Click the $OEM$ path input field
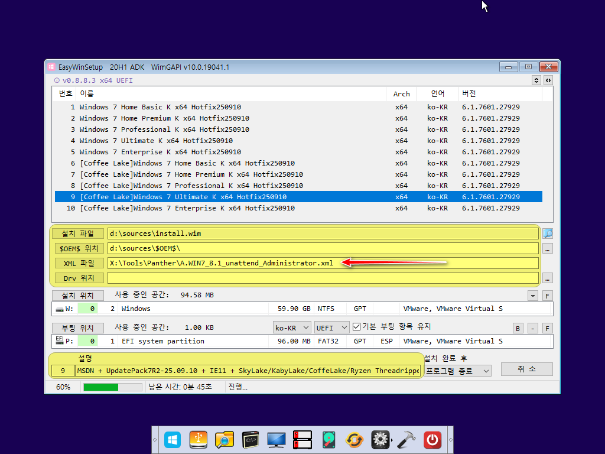605x454 pixels. pyautogui.click(x=323, y=248)
